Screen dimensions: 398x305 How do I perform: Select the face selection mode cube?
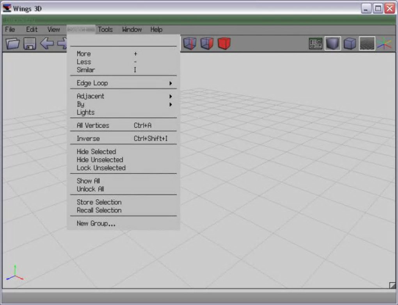coord(207,43)
